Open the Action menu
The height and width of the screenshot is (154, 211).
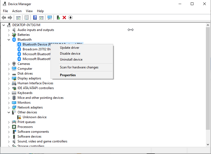coord(17,11)
